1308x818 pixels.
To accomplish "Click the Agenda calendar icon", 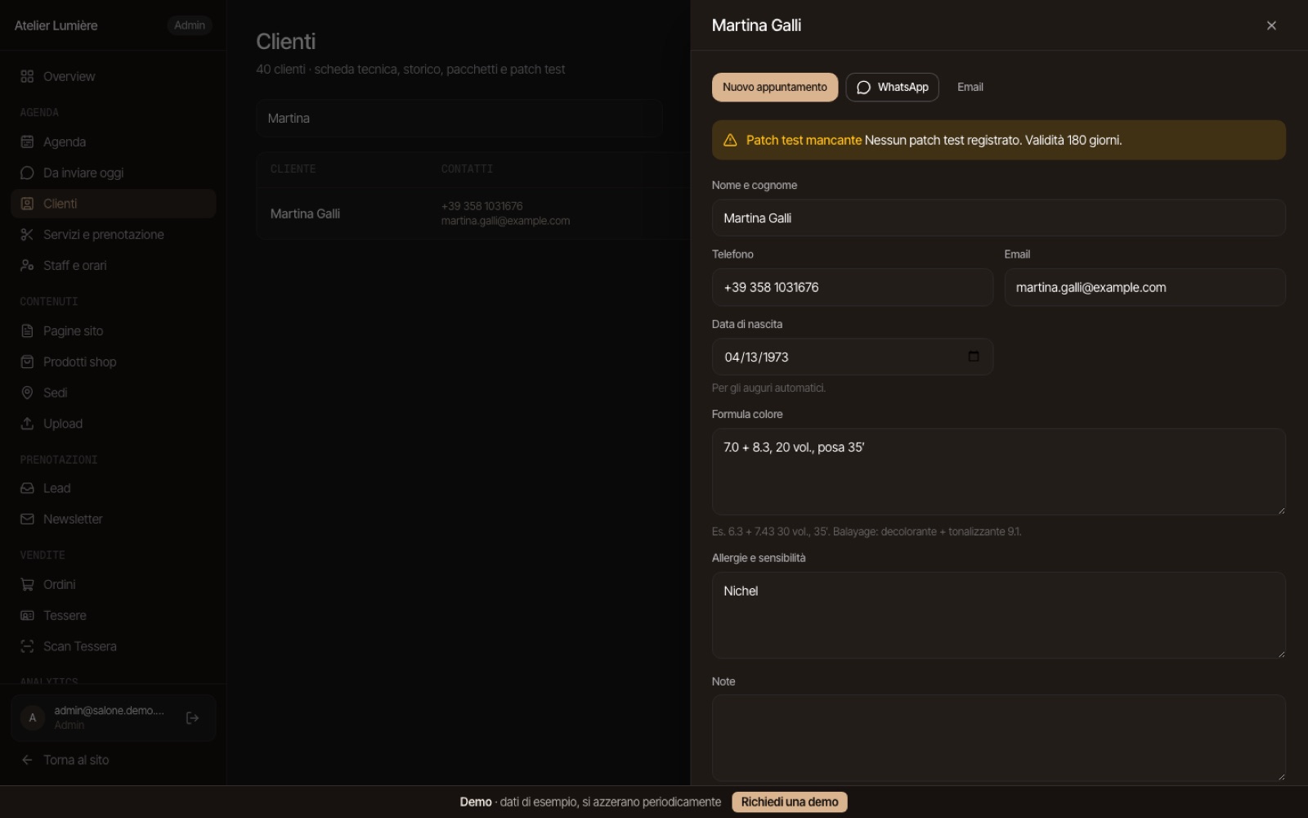I will point(27,142).
